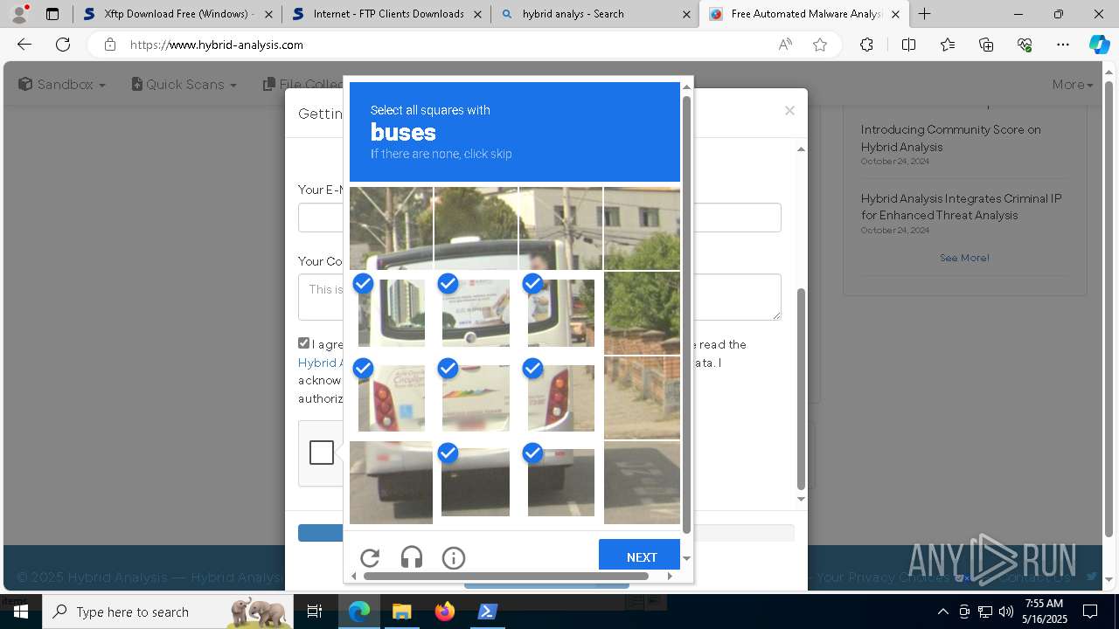Click the vertical scrollbar of the captcha frame
Screen dimensions: 1119x629
[x=686, y=314]
